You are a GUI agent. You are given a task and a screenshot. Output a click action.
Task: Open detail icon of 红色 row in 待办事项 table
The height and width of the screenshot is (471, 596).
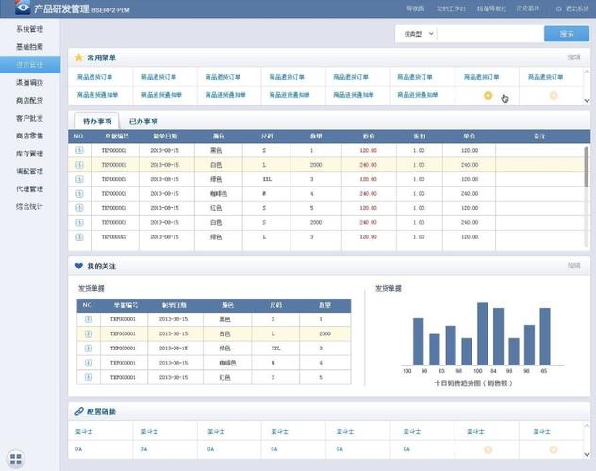click(79, 208)
